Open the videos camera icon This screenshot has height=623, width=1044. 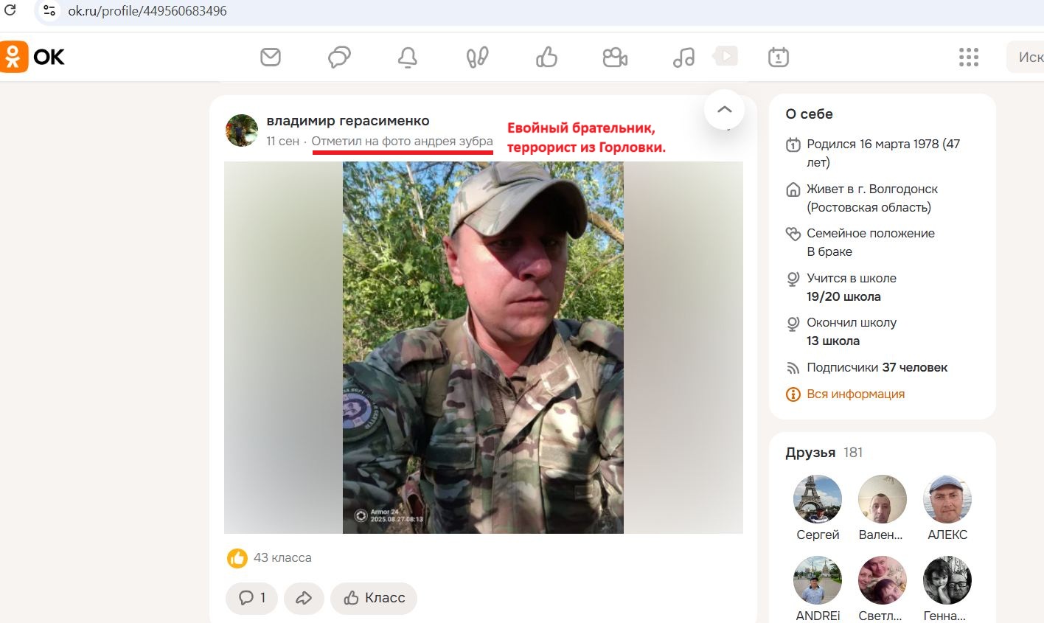(616, 57)
